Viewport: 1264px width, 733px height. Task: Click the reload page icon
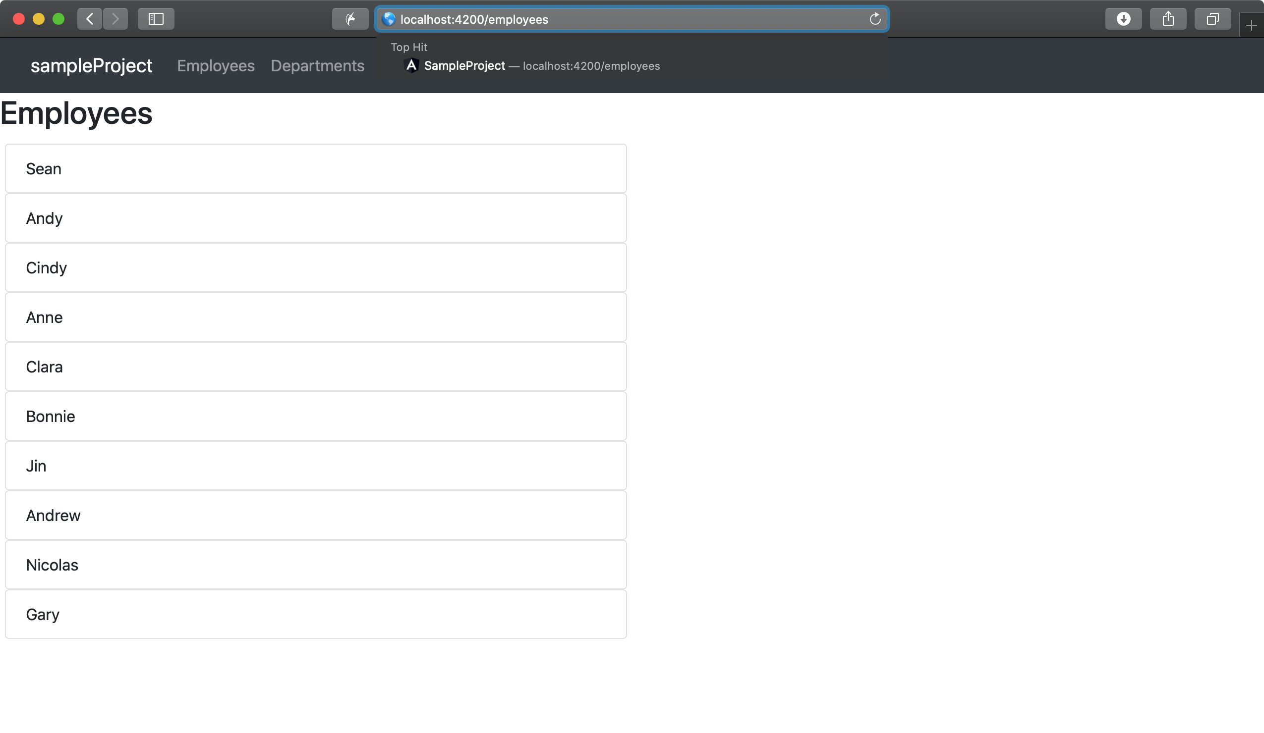click(x=875, y=19)
